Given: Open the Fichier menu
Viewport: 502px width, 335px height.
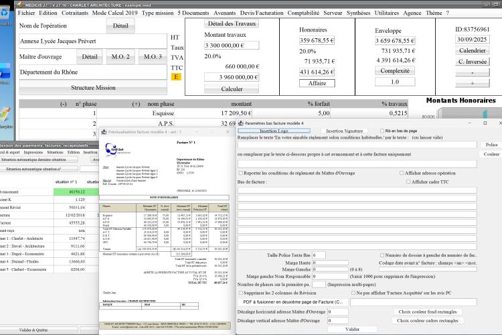Looking at the screenshot, I should (26, 13).
